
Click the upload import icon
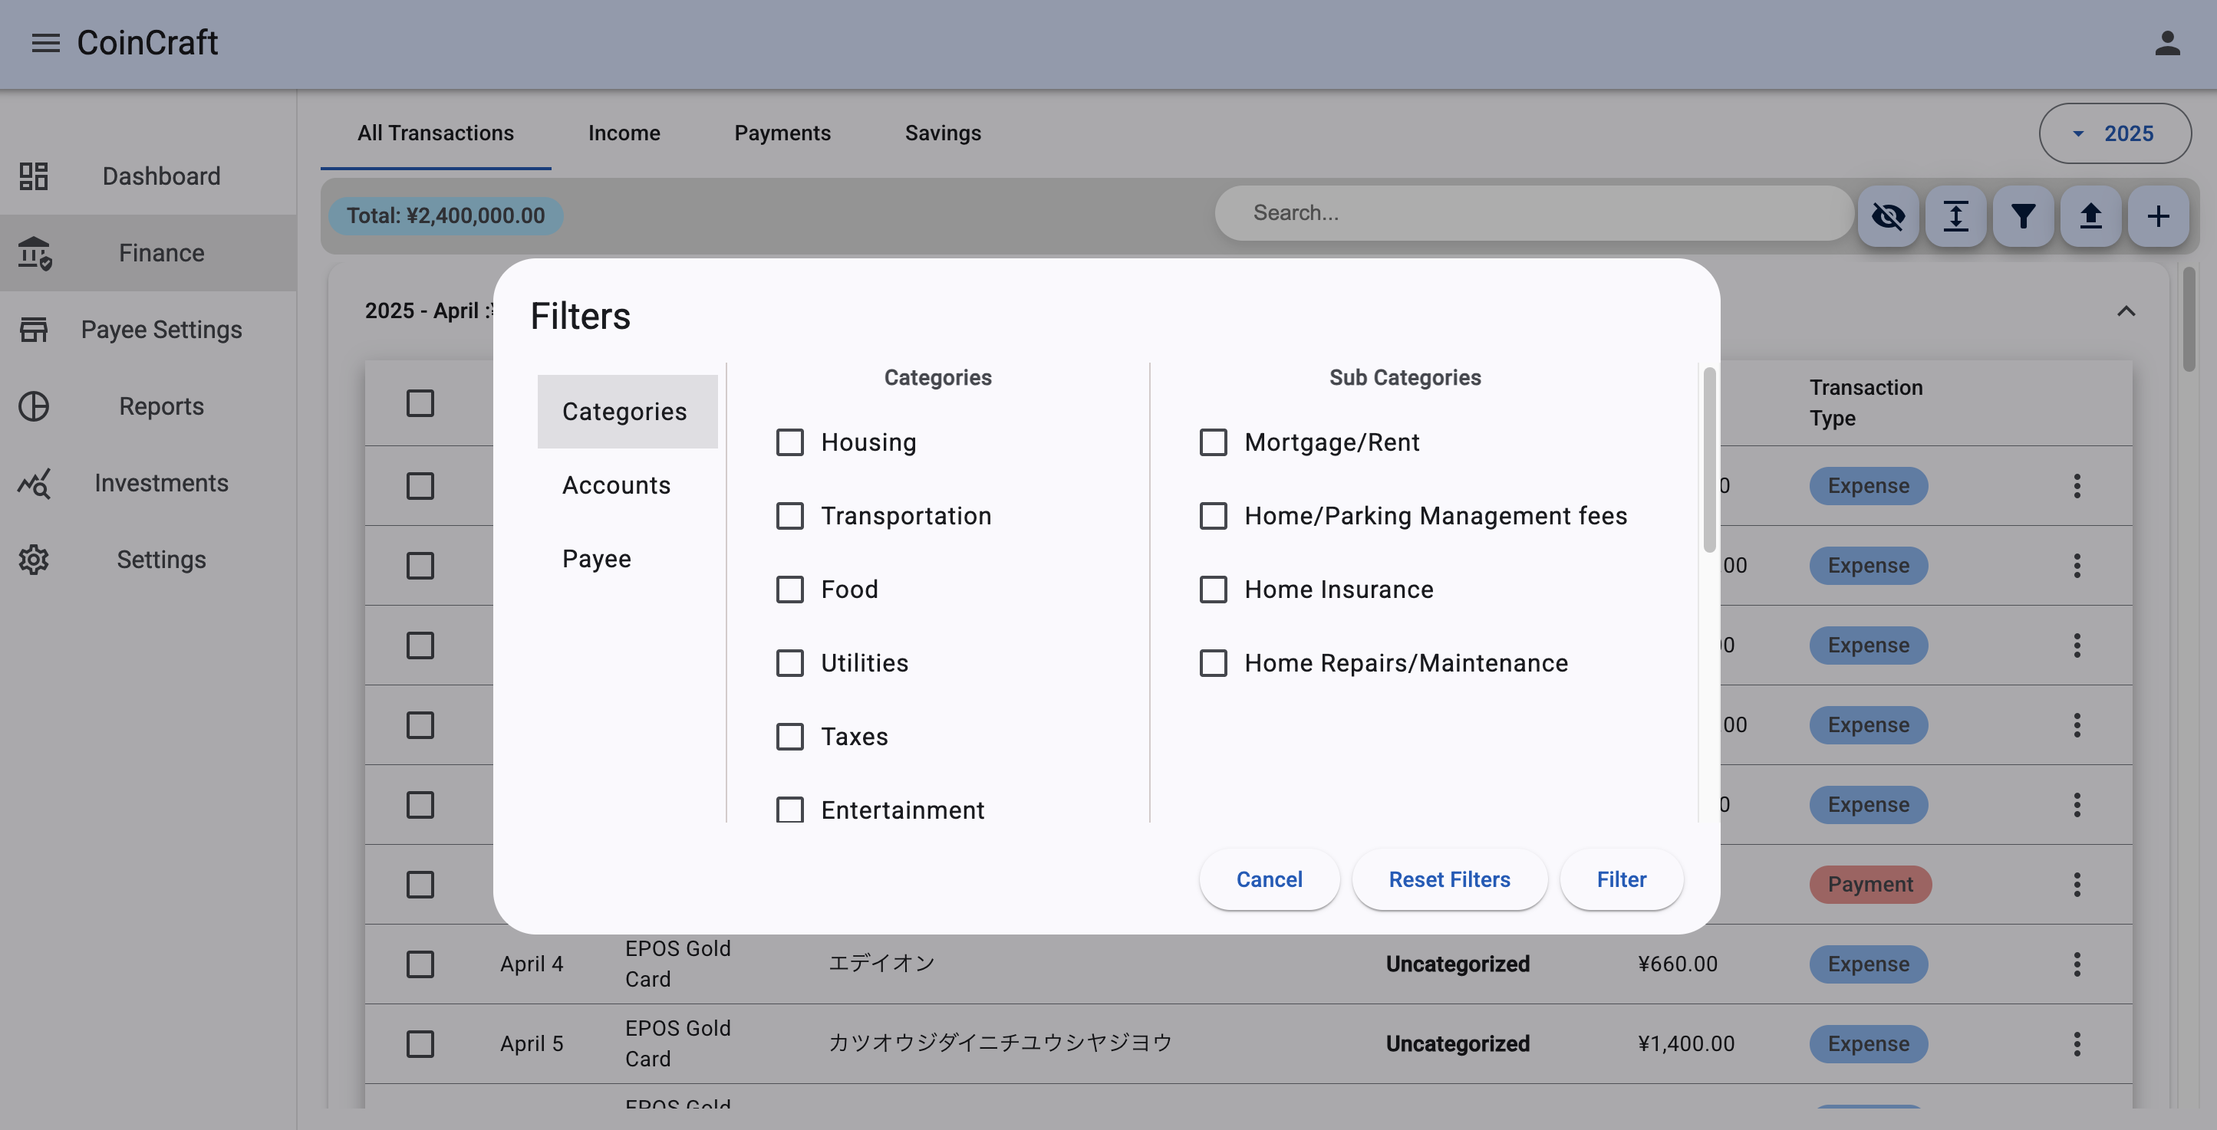pos(2090,216)
